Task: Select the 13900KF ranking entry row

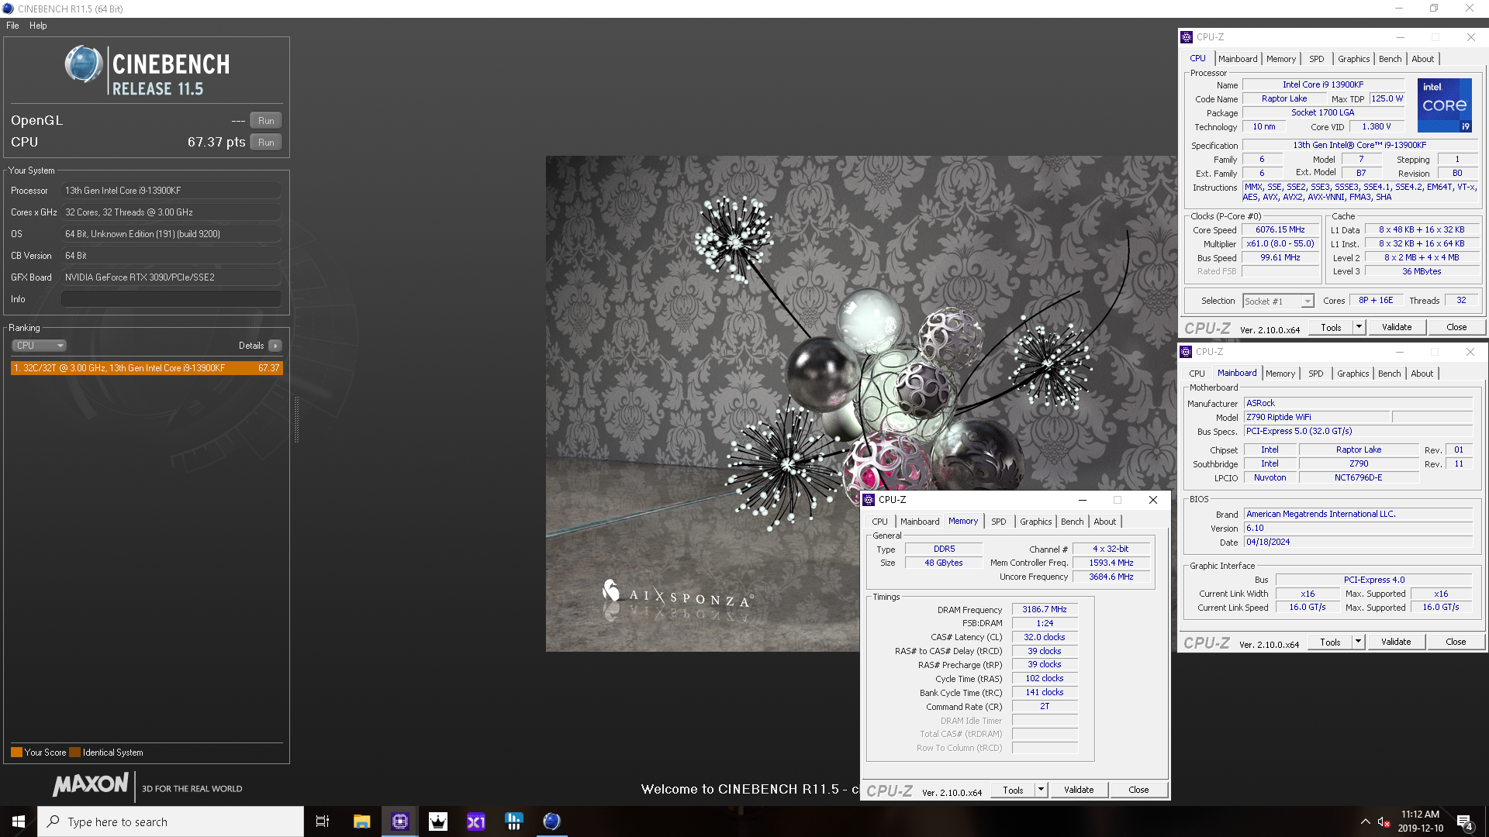Action: [147, 368]
